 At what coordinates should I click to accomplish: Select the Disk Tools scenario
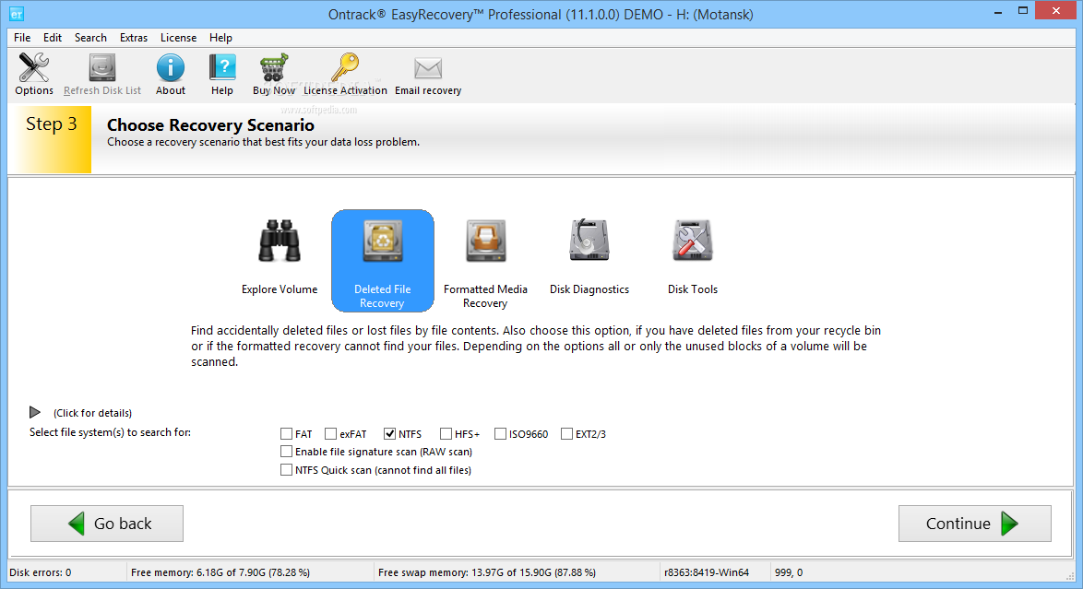pyautogui.click(x=693, y=257)
